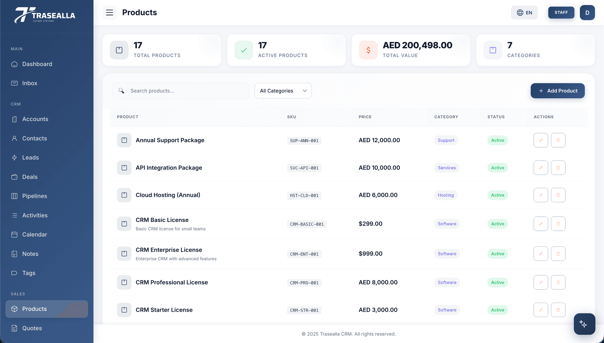Toggle the sidebar with the hamburger menu
This screenshot has width=604, height=343.
click(109, 13)
